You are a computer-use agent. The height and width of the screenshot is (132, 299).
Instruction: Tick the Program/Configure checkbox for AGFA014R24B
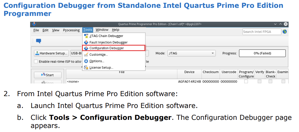(x=246, y=82)
